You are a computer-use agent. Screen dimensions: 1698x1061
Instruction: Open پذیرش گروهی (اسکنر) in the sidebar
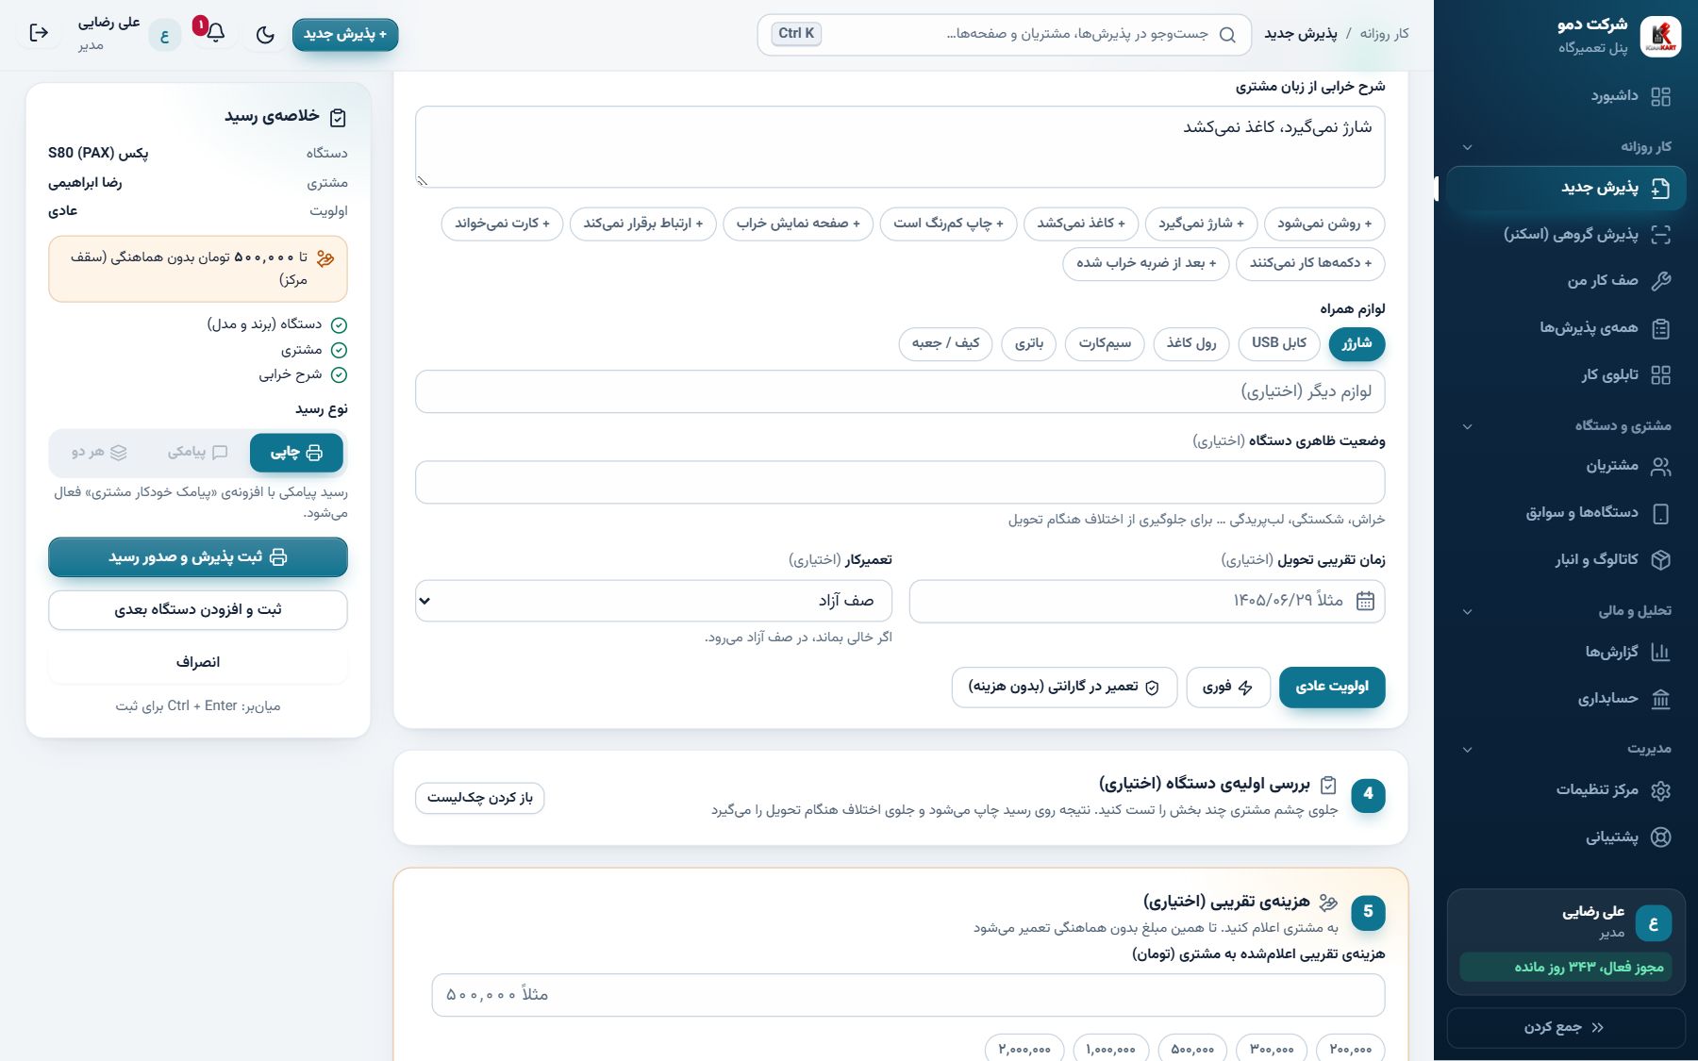point(1566,234)
